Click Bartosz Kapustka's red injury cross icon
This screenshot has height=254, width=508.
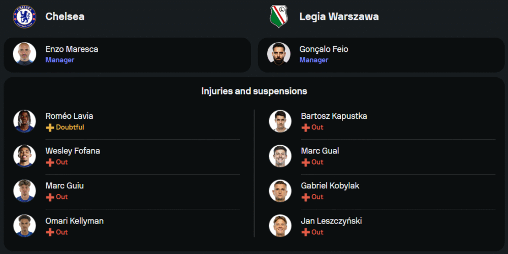305,128
